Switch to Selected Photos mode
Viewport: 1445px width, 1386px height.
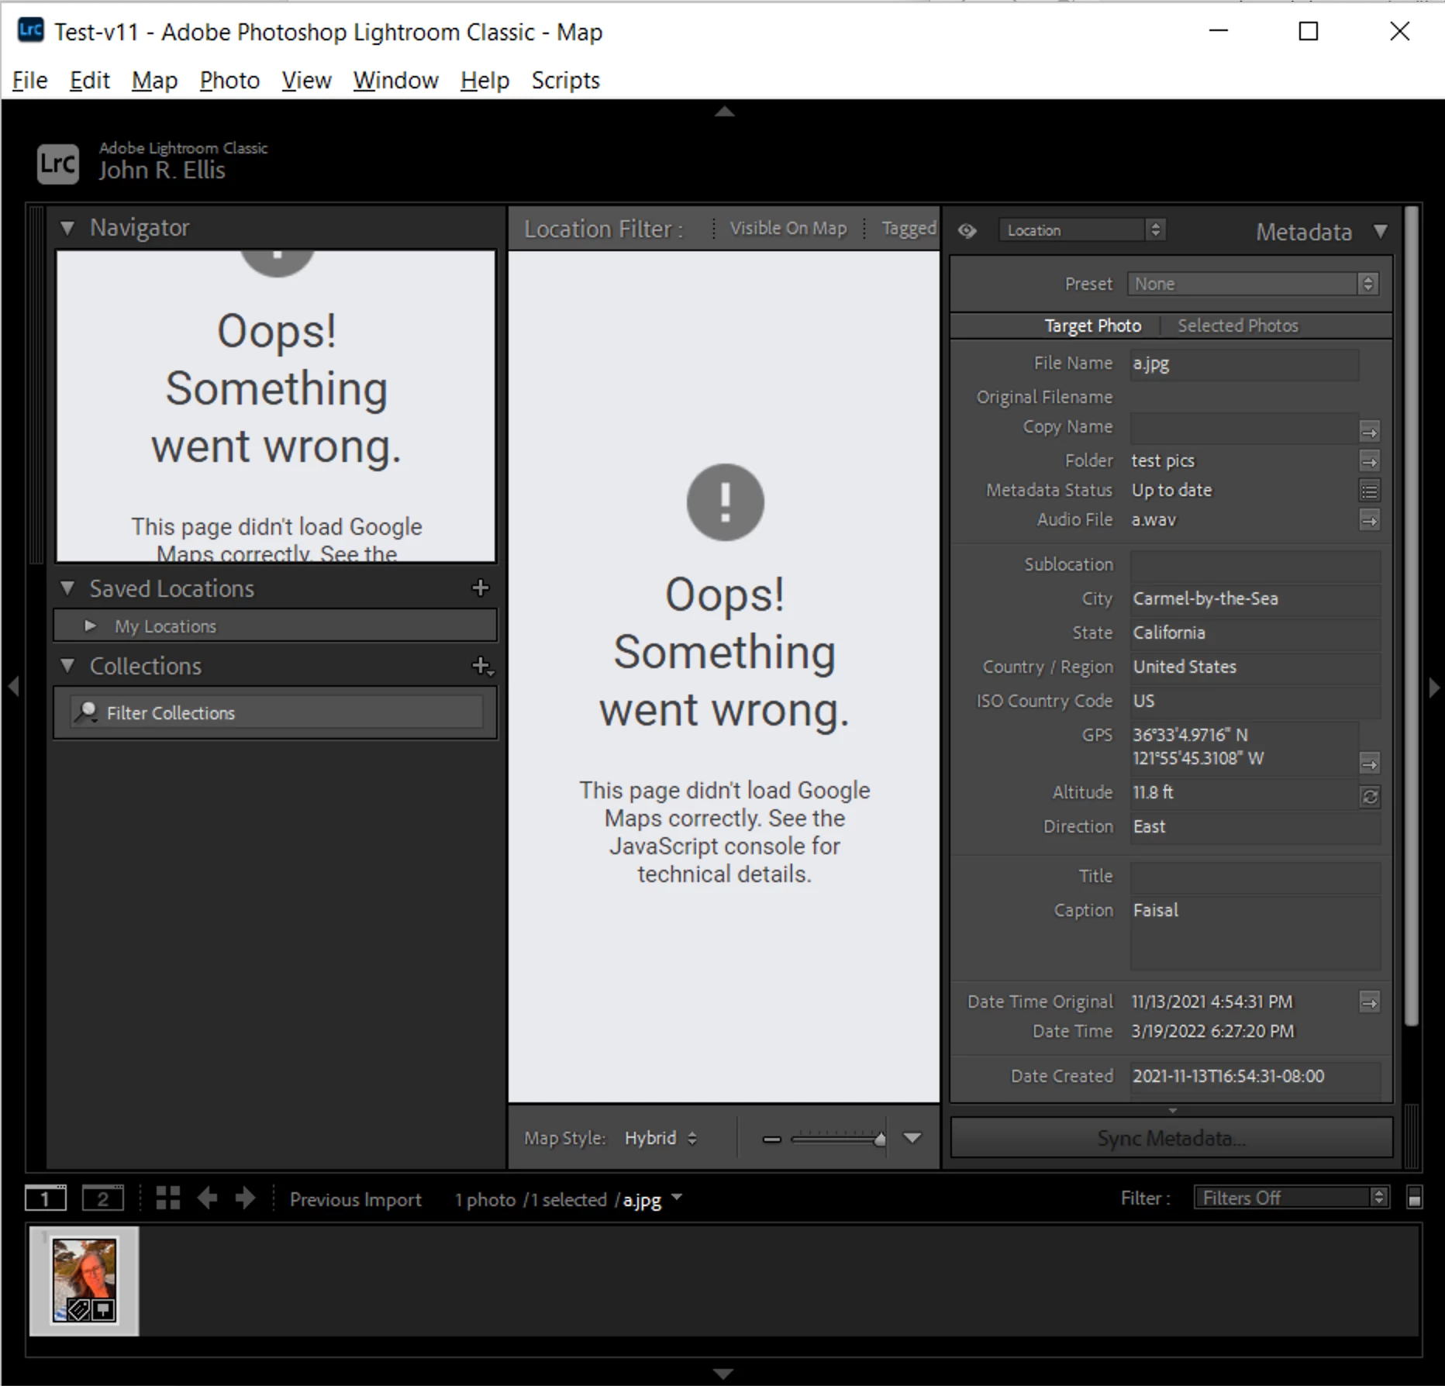(1238, 326)
